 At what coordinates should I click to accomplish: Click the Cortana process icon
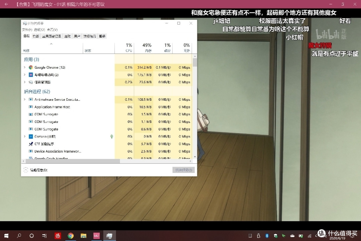click(x=31, y=137)
